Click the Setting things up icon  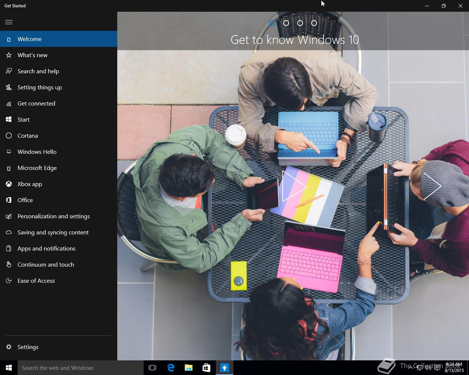point(9,88)
